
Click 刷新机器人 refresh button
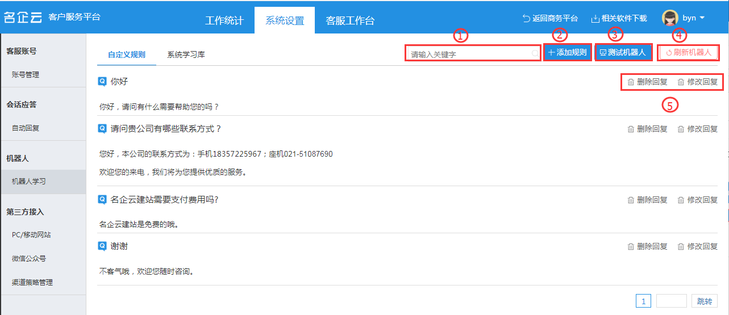pos(688,52)
